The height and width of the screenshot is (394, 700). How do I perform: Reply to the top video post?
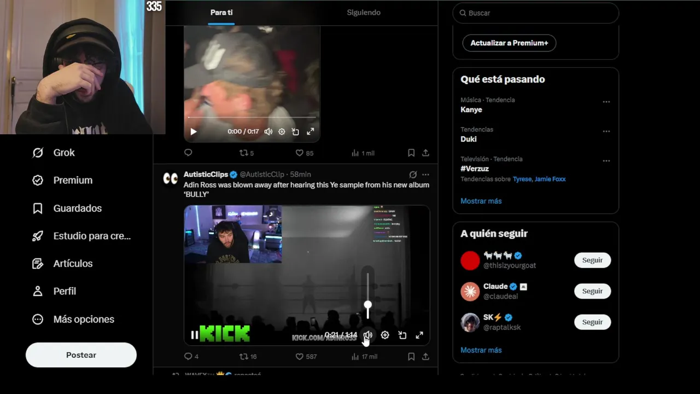point(188,153)
